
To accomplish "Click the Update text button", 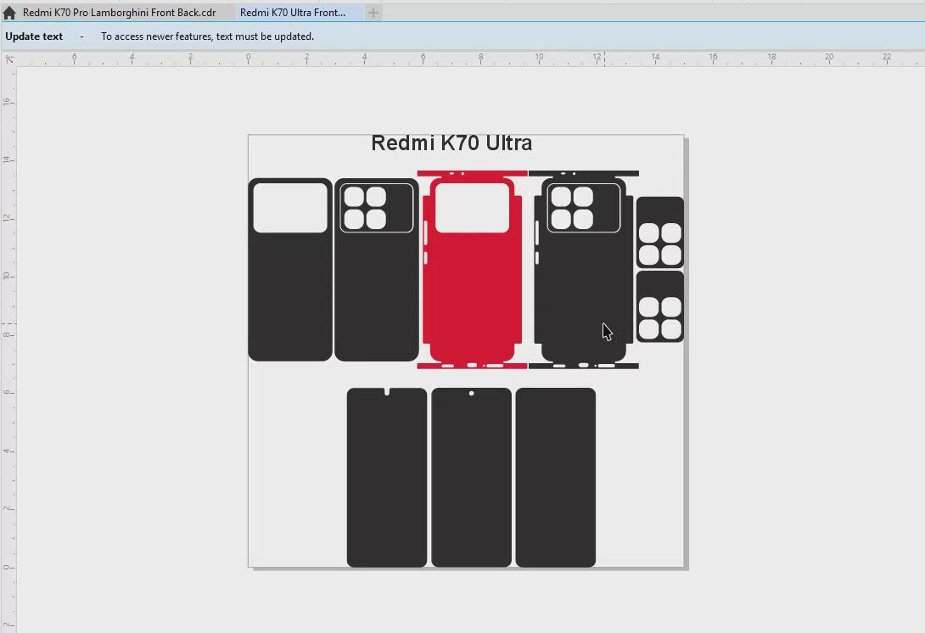I will click(x=34, y=36).
